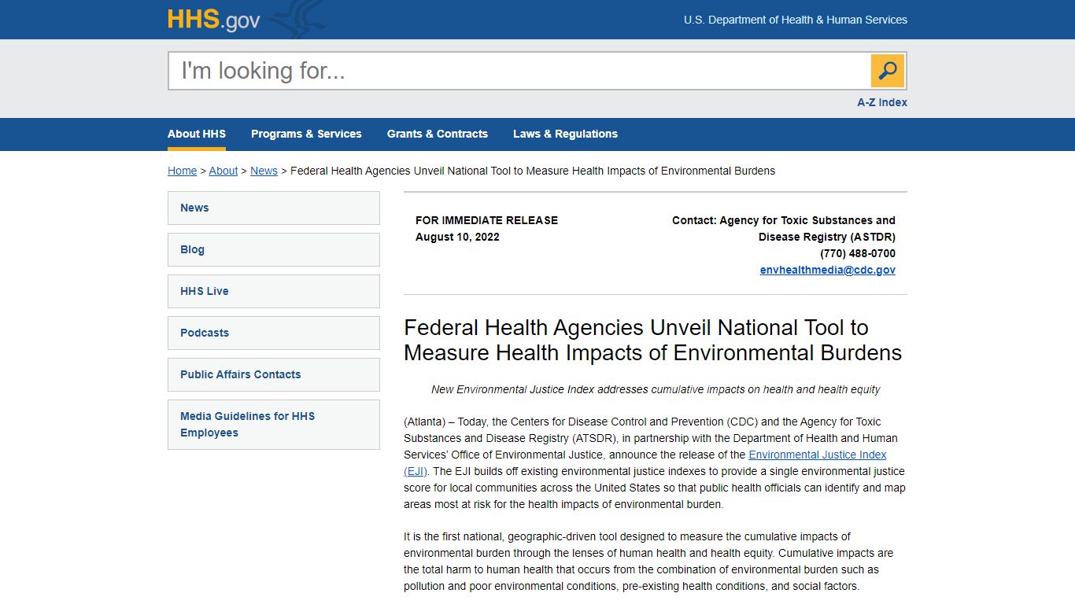The height and width of the screenshot is (604, 1075).
Task: Click the U.S. Department of Health & Human Services text
Action: click(x=796, y=20)
